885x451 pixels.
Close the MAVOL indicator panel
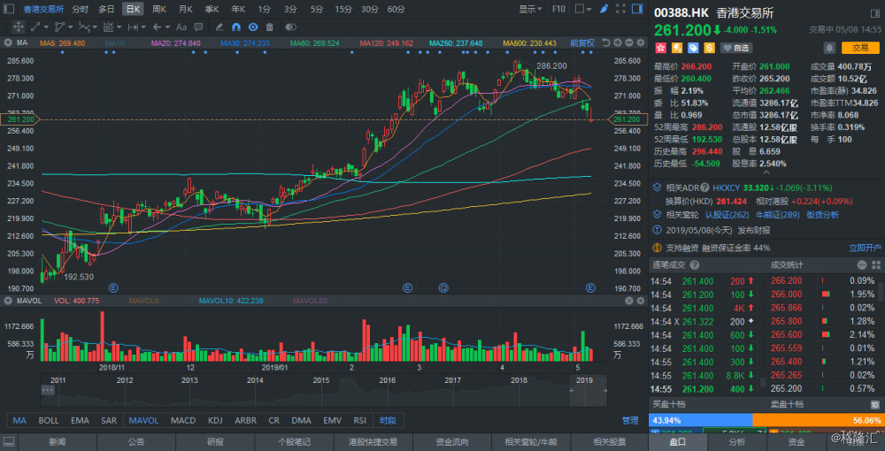[x=628, y=301]
